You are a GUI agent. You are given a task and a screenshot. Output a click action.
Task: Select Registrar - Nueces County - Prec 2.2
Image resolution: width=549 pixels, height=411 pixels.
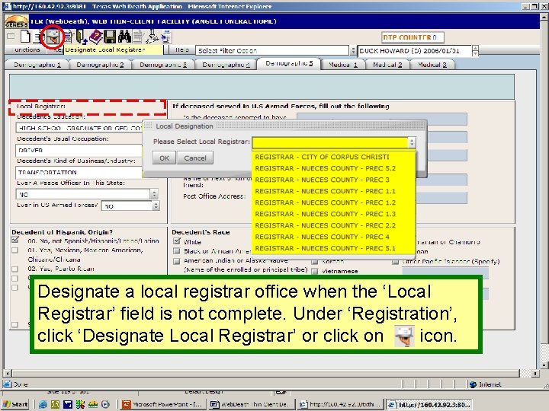click(334, 225)
